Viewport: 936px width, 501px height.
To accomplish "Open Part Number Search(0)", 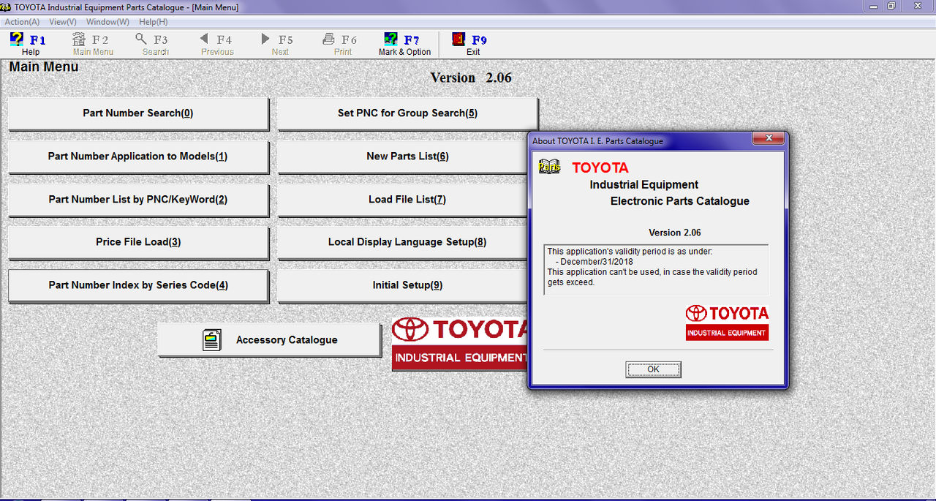I will (x=138, y=113).
